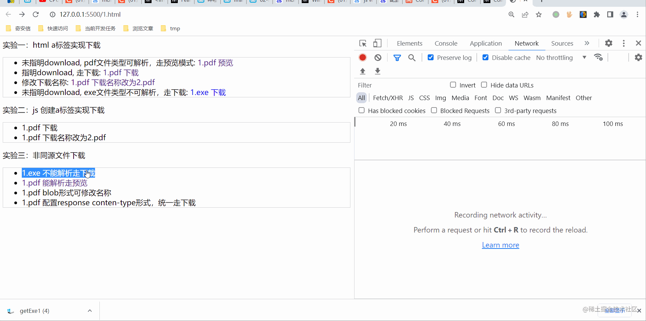Viewport: 646px width, 321px height.
Task: Click the search network requests icon
Action: (x=412, y=58)
